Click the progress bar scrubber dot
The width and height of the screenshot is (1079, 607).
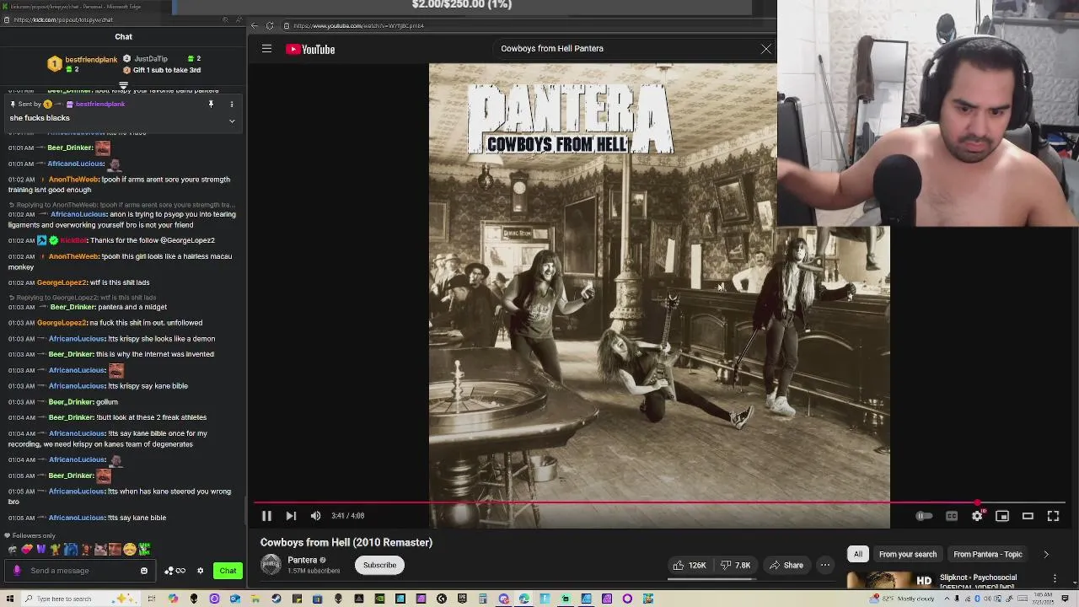977,503
